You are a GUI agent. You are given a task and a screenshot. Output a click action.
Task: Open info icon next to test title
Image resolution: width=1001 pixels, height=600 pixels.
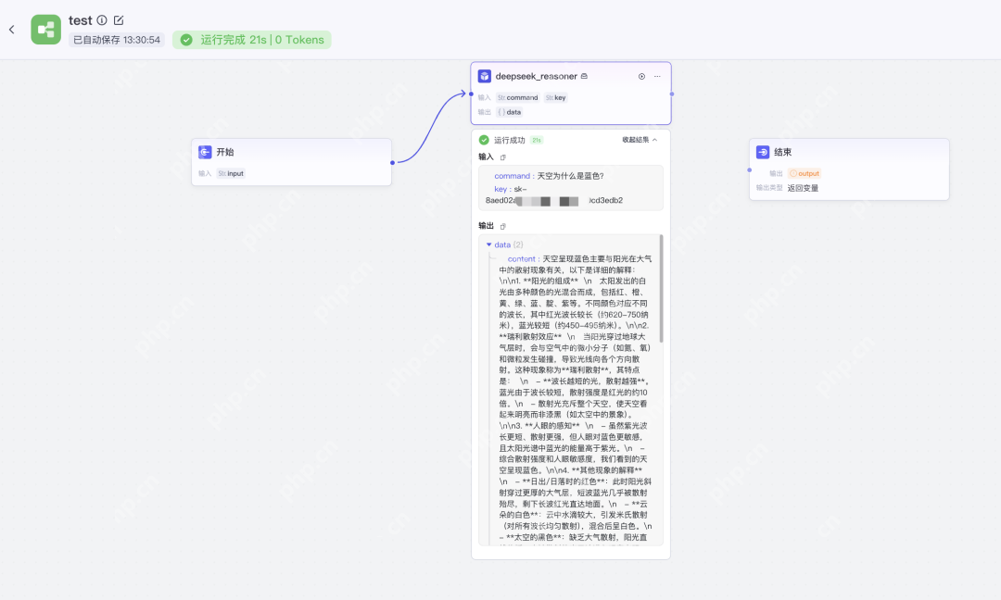coord(102,20)
